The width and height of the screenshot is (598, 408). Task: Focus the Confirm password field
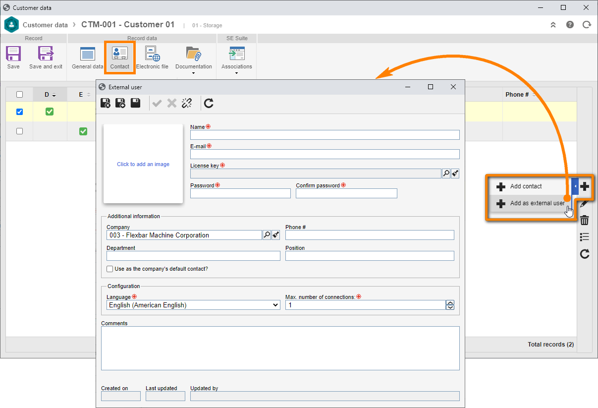(x=346, y=193)
